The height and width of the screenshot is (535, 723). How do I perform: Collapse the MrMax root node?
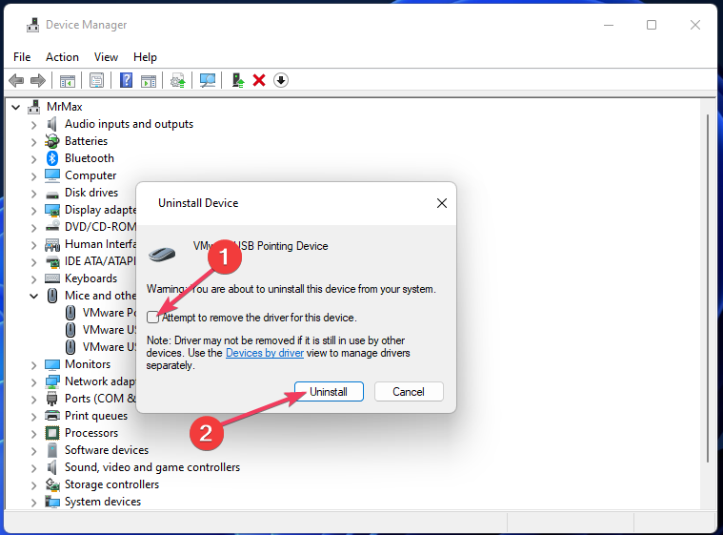pyautogui.click(x=15, y=108)
